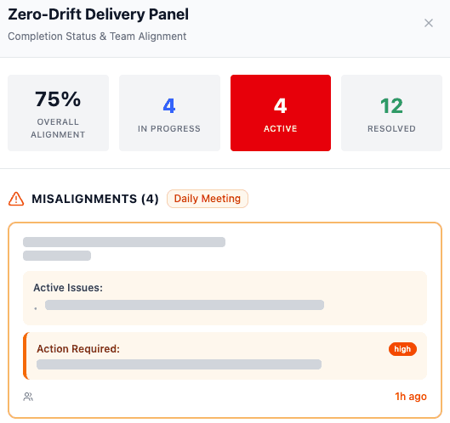Image resolution: width=450 pixels, height=423 pixels.
Task: Click the high priority badge
Action: point(402,349)
